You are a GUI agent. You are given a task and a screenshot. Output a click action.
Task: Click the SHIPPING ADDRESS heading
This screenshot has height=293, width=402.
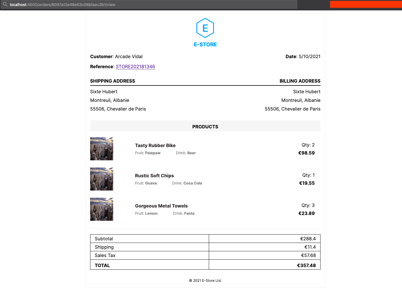tap(113, 81)
